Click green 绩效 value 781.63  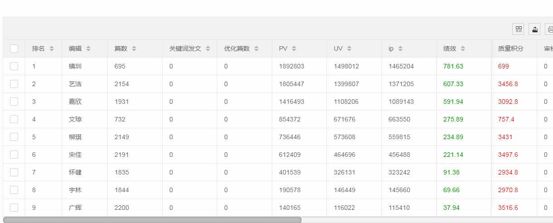(453, 66)
